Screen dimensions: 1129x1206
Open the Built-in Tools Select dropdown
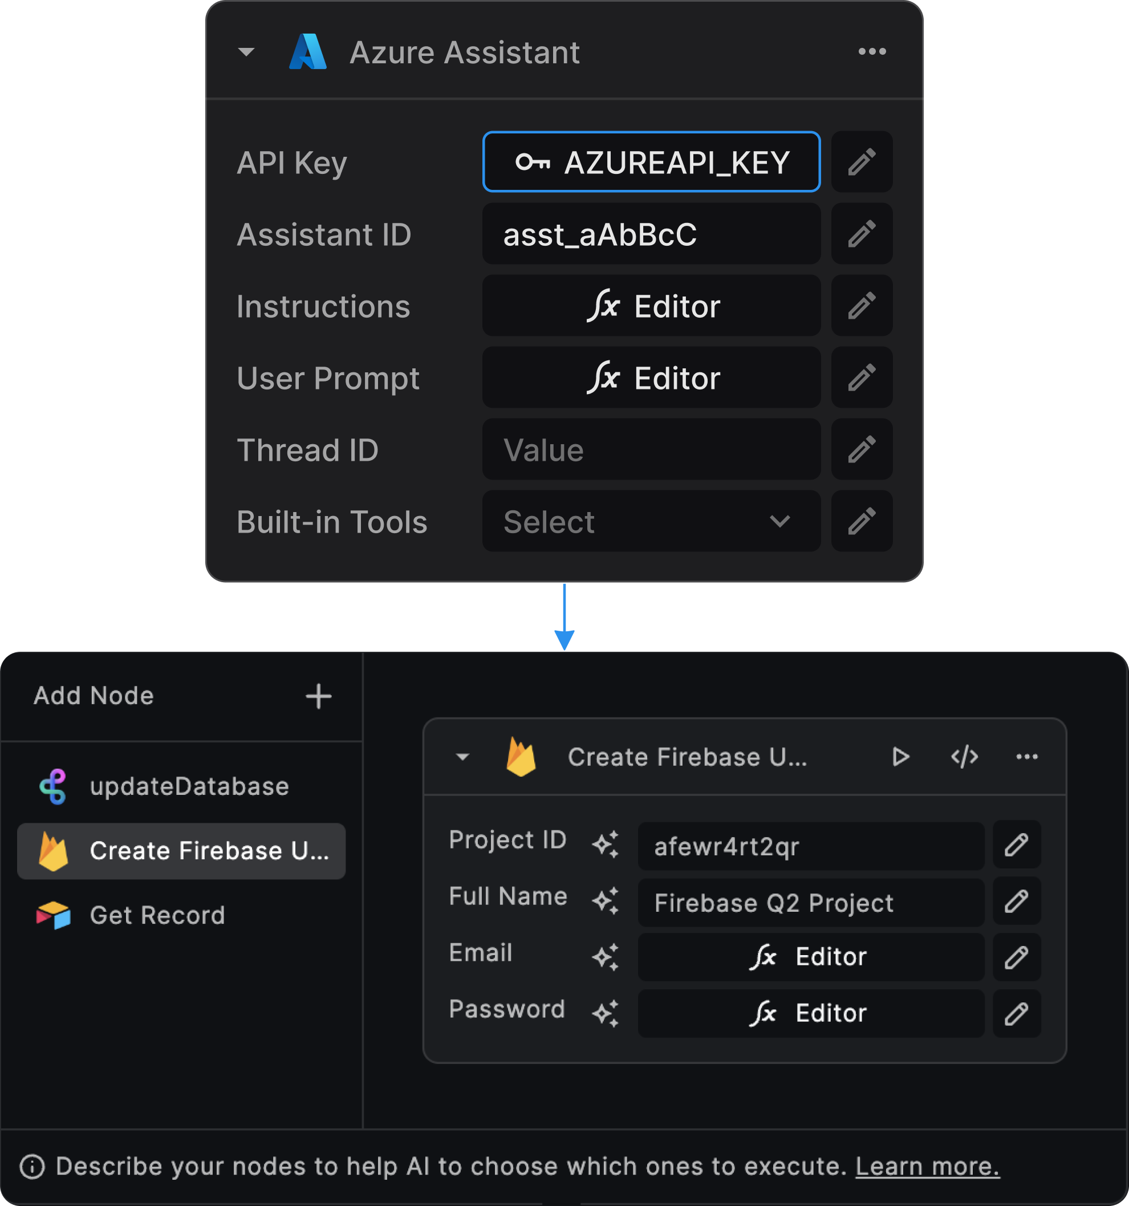[651, 521]
